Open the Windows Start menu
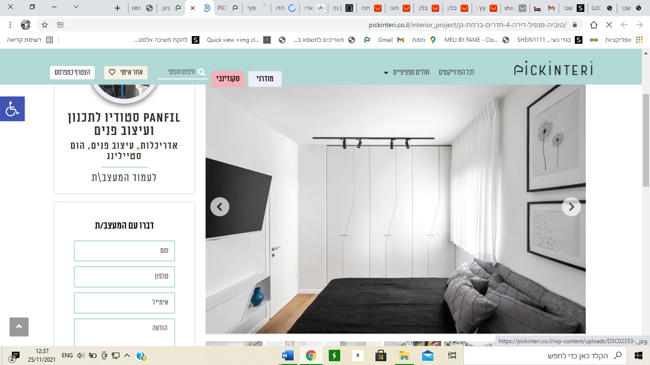Image resolution: width=650 pixels, height=365 pixels. pyautogui.click(x=639, y=355)
